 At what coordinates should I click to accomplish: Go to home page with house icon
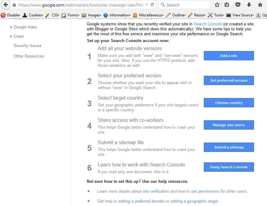point(260,5)
